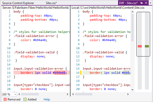Click the splitter between server and local panes
This screenshot has height=102, width=153.
coord(70,51)
